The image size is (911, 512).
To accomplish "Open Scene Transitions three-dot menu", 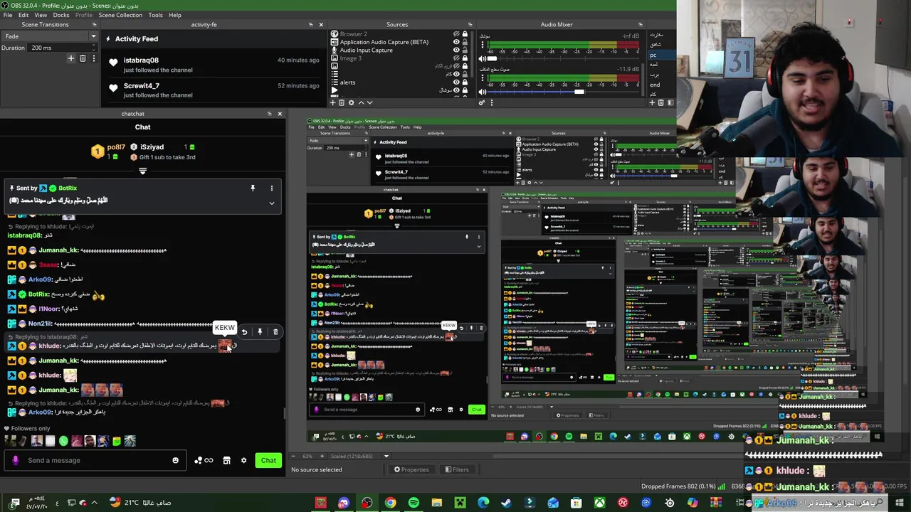I will click(93, 58).
